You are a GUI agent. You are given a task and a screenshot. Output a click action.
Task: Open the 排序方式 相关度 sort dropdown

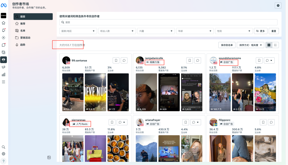coord(251,45)
